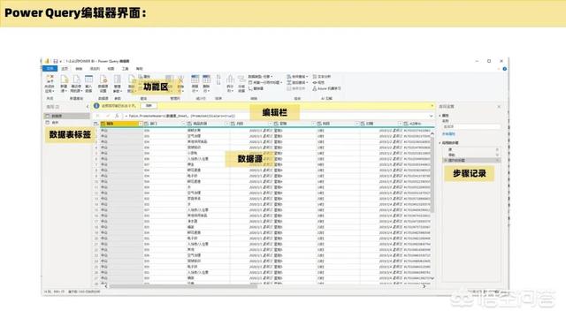Click Refresh button in yellow notification bar
This screenshot has width=566, height=318.
tap(149, 106)
